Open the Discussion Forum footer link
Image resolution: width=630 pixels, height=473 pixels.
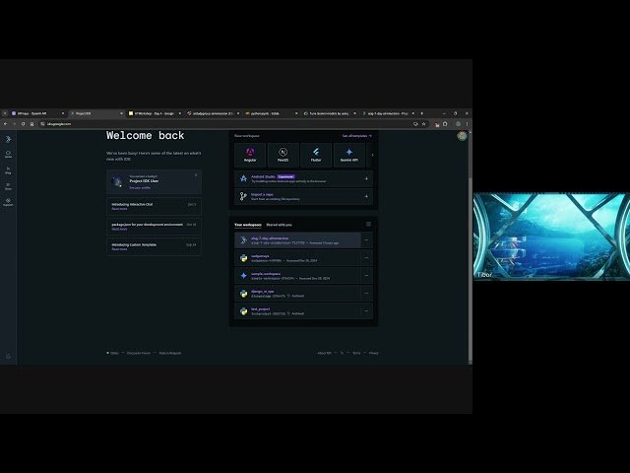tap(139, 353)
